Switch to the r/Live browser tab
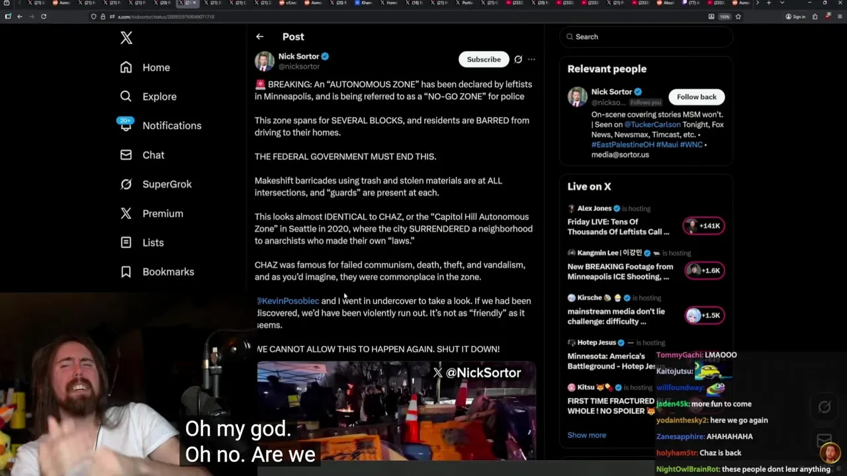The height and width of the screenshot is (476, 847). tap(287, 3)
